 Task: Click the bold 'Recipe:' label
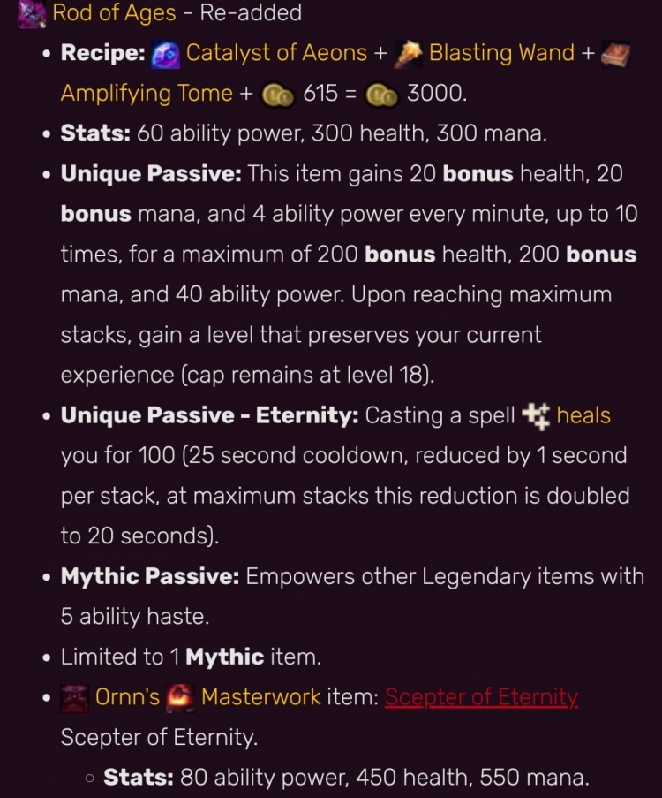[x=103, y=53]
